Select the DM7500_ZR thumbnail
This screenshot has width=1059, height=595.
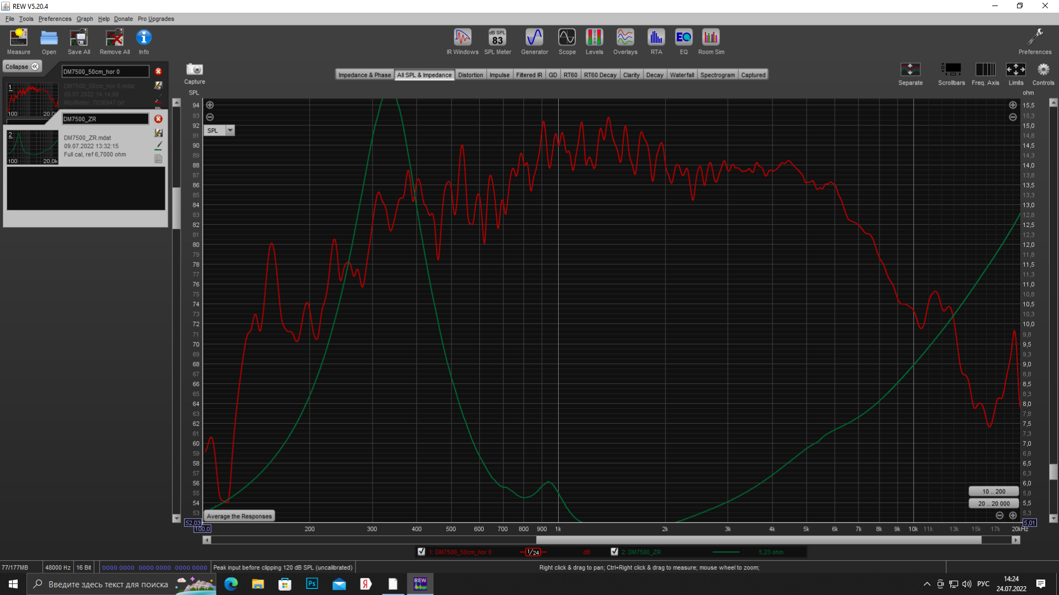click(32, 147)
